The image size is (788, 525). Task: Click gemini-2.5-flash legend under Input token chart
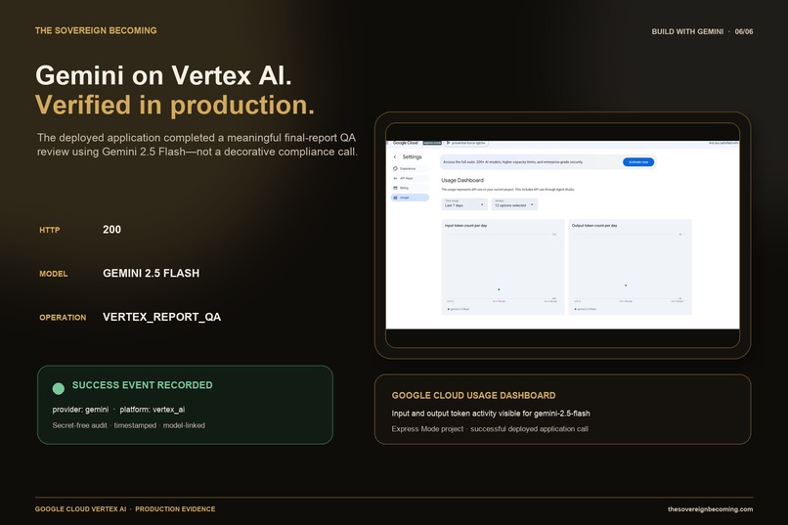point(459,309)
